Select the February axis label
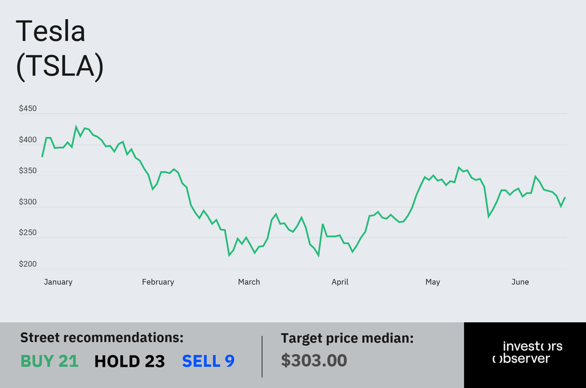The height and width of the screenshot is (388, 586). click(x=158, y=282)
